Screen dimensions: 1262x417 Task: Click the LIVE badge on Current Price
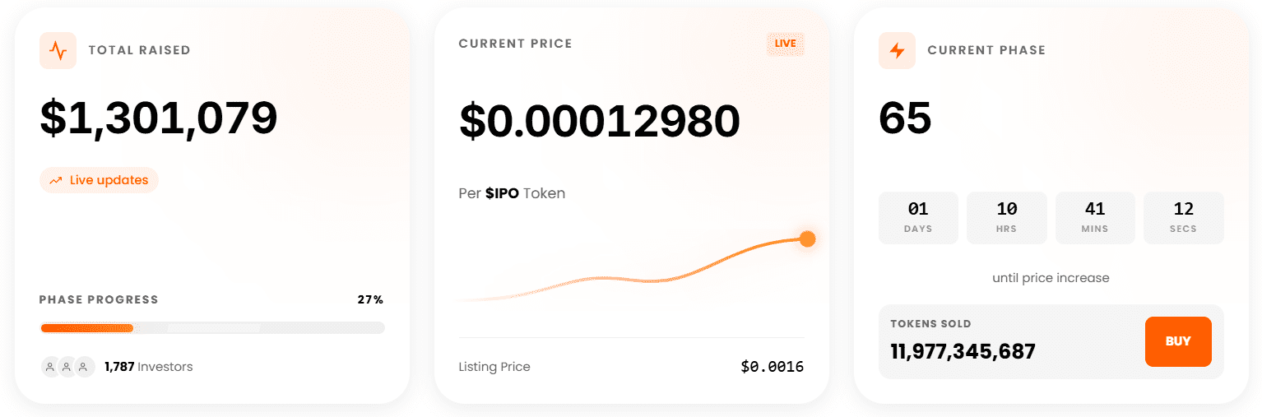tap(785, 44)
